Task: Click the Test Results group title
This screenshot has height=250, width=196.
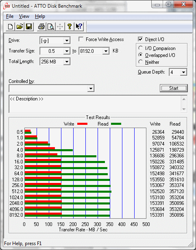Action: [98, 117]
